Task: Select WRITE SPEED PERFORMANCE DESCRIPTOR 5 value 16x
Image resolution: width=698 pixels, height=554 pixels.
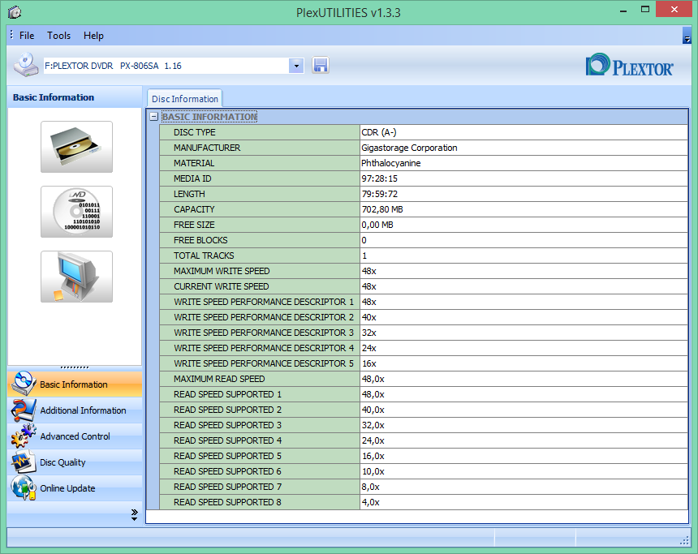Action: pyautogui.click(x=368, y=363)
